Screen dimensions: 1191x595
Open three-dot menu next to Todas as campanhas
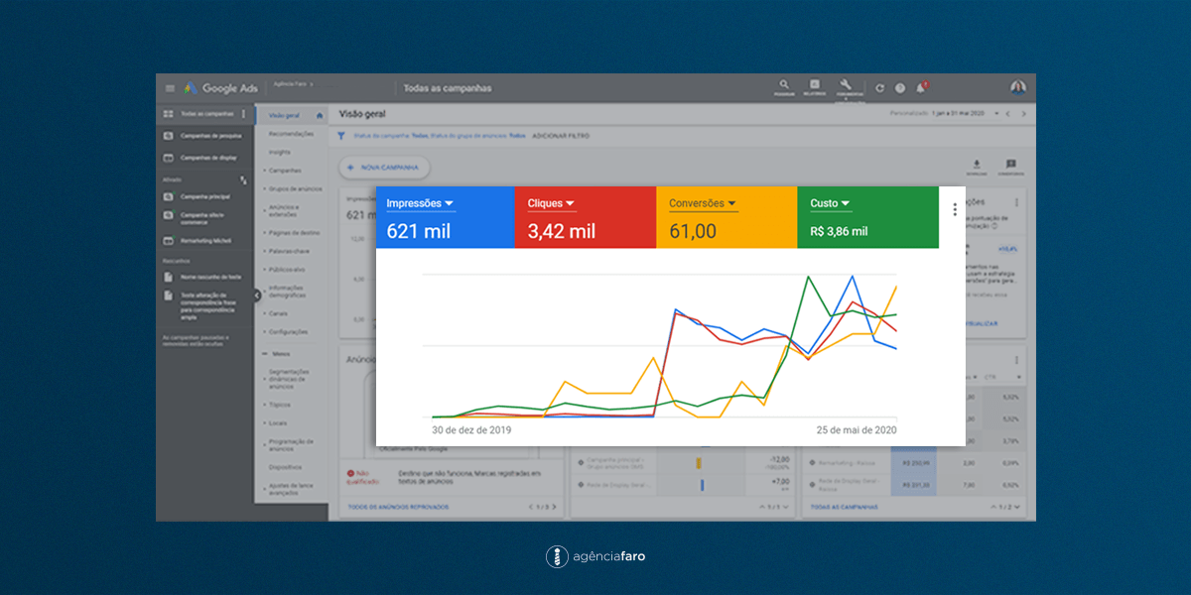coord(243,114)
